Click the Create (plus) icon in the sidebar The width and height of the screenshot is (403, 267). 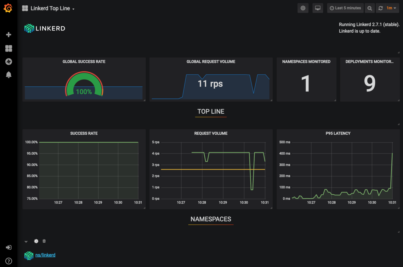pyautogui.click(x=8, y=35)
